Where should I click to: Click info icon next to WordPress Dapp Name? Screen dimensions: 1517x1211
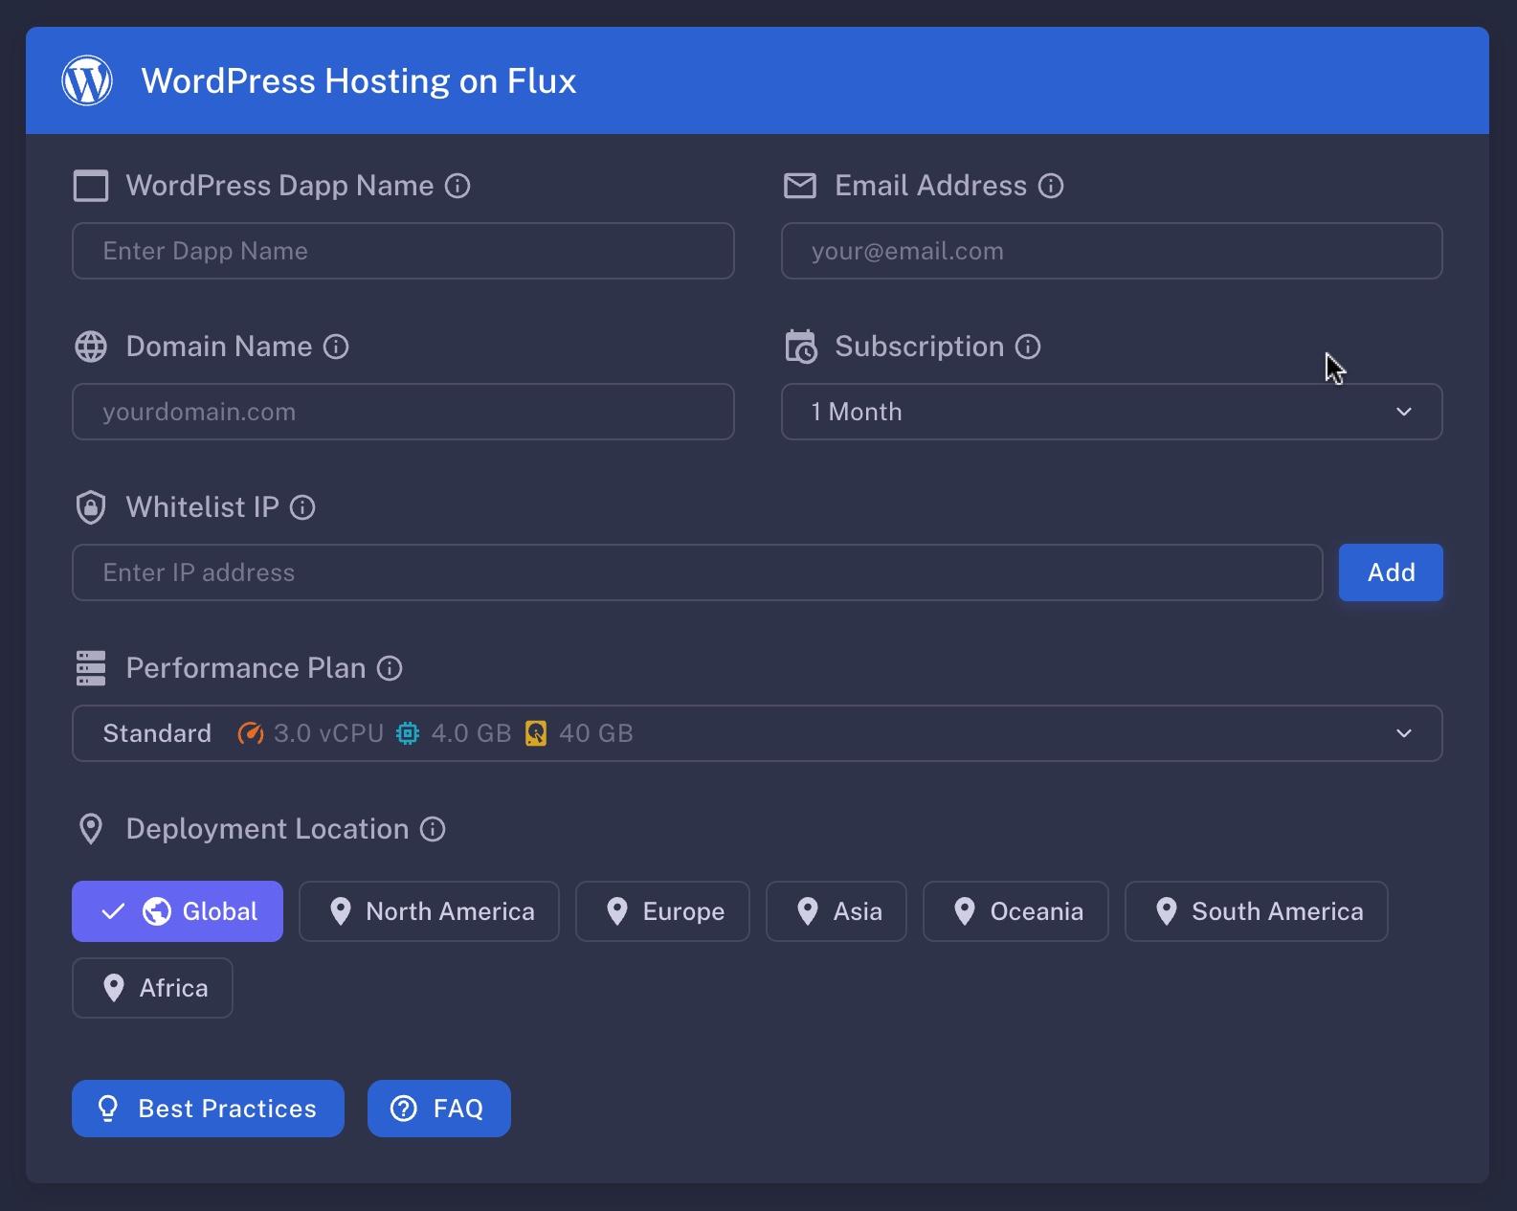coord(457,186)
